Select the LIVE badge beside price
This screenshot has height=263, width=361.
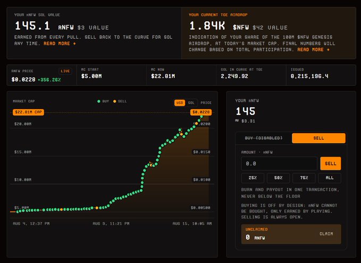click(65, 71)
